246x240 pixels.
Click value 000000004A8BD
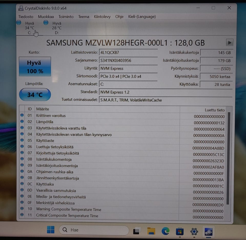pyautogui.click(x=208, y=148)
